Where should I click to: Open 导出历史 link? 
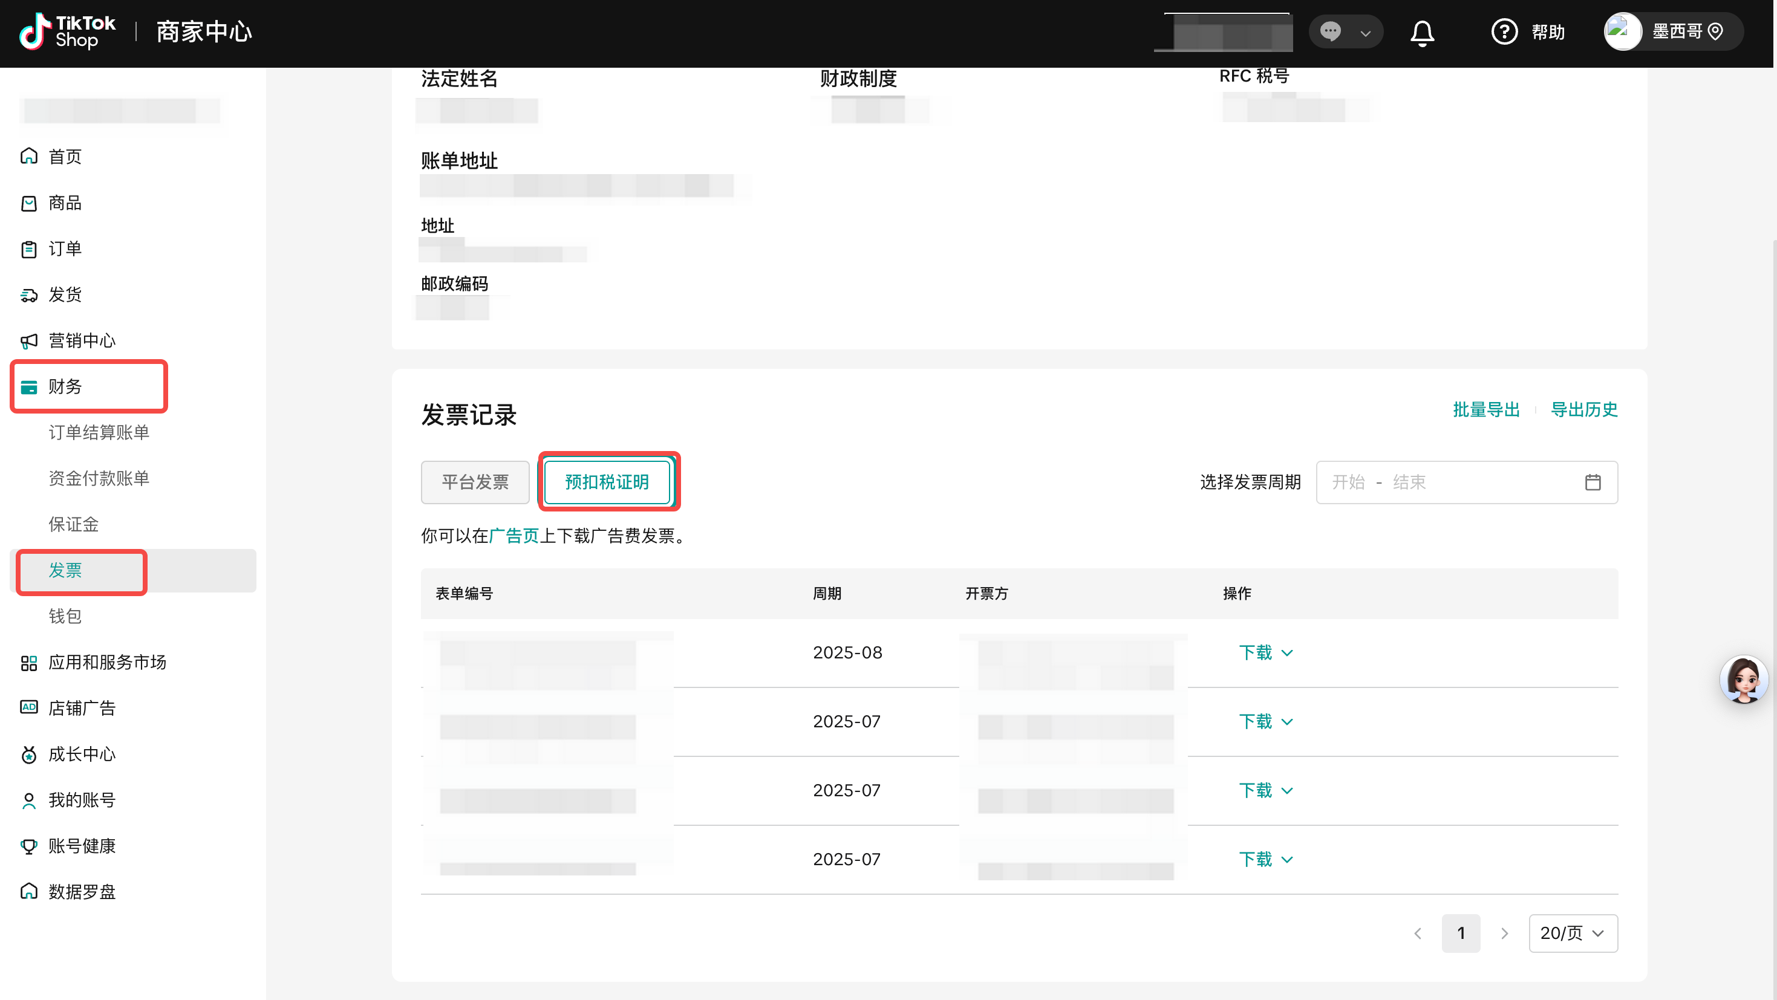(x=1584, y=410)
